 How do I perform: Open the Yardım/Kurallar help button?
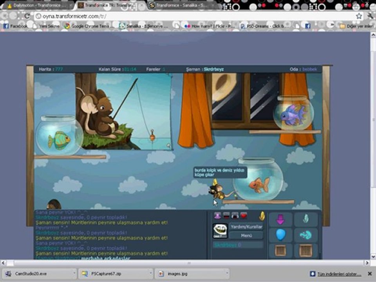pos(246,227)
